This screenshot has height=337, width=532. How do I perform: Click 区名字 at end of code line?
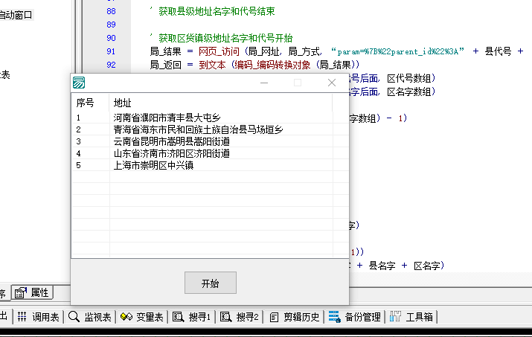tap(427, 266)
